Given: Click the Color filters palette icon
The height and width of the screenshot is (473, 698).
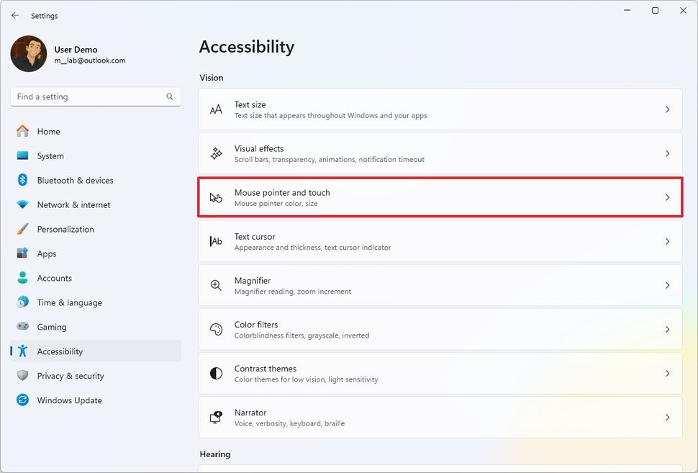Looking at the screenshot, I should 216,329.
